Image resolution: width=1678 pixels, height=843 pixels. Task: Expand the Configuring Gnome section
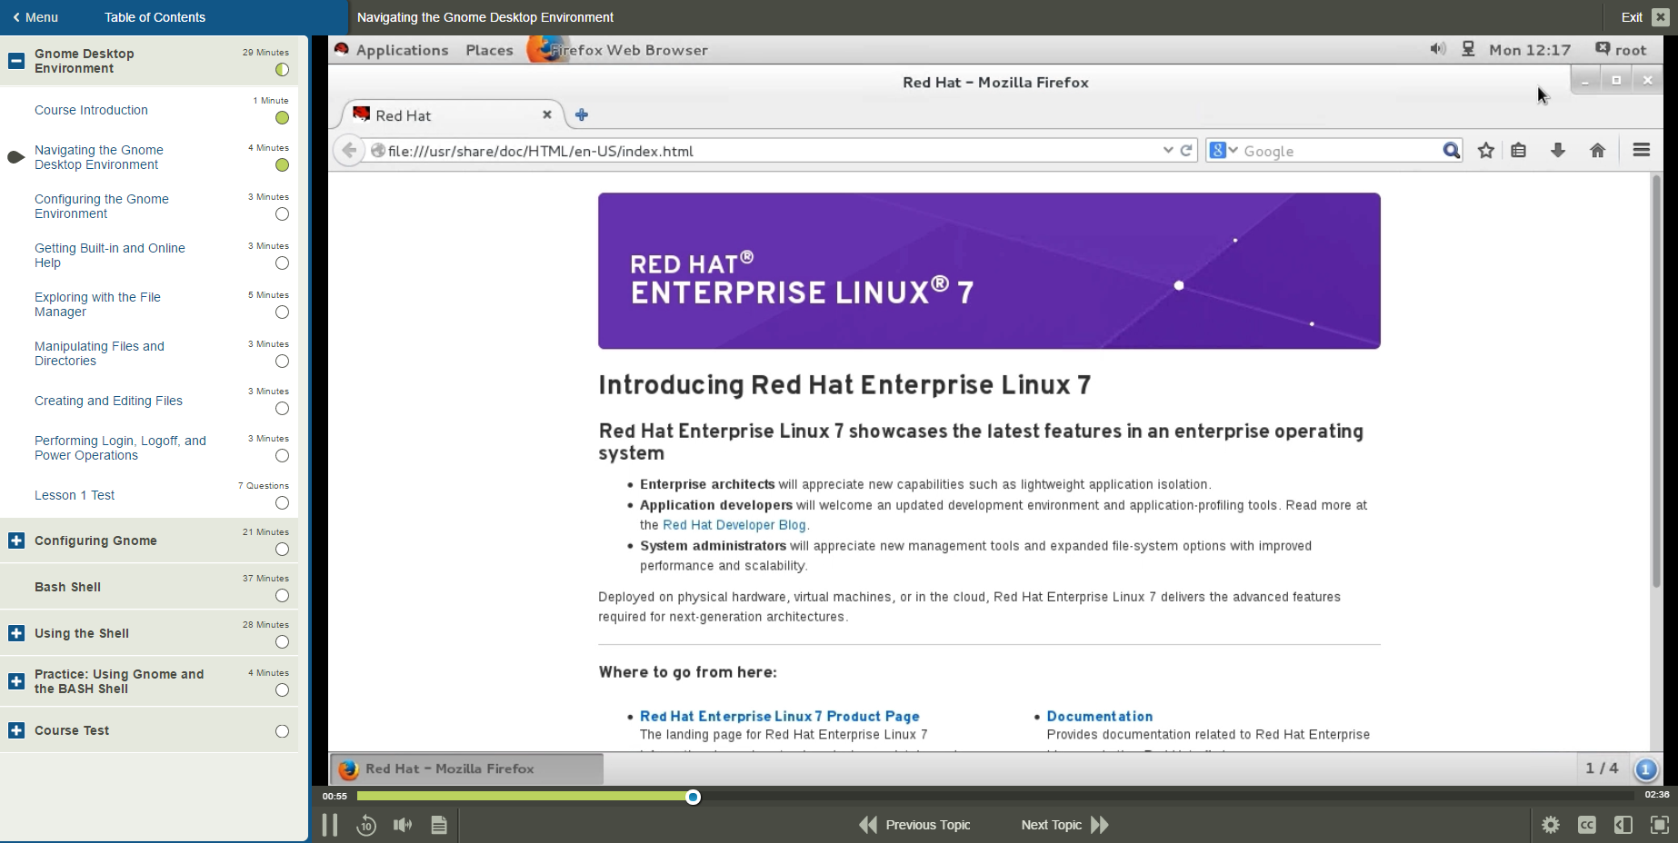point(16,541)
